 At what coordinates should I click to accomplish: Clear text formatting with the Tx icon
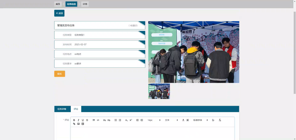(x=220, y=120)
